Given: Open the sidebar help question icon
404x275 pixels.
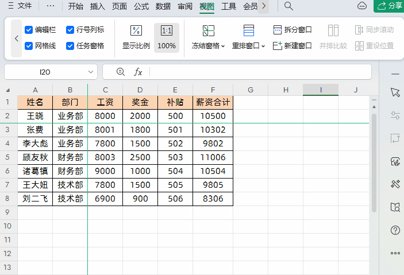Looking at the screenshot, I should coord(395,230).
